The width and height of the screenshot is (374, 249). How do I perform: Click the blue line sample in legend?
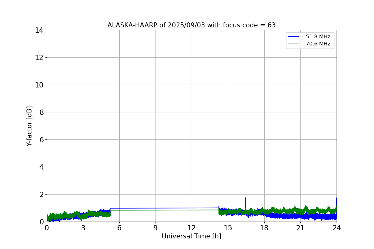294,37
